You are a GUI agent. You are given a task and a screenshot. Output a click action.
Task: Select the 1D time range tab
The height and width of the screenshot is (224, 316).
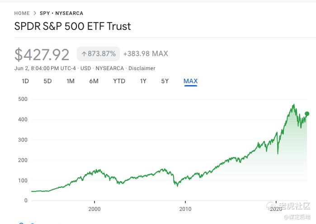point(25,81)
